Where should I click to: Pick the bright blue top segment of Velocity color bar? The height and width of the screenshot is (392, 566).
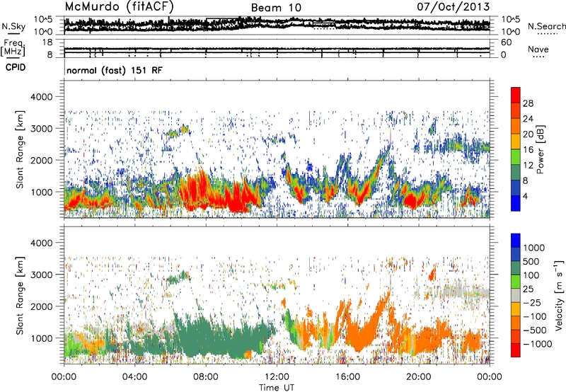tap(516, 241)
